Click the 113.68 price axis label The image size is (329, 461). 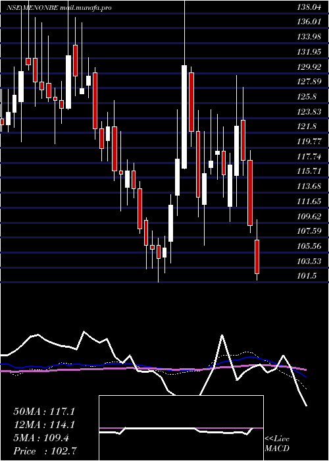(x=309, y=186)
